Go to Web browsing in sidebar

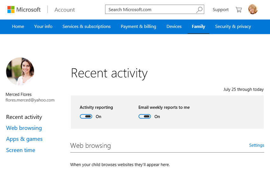tap(24, 128)
